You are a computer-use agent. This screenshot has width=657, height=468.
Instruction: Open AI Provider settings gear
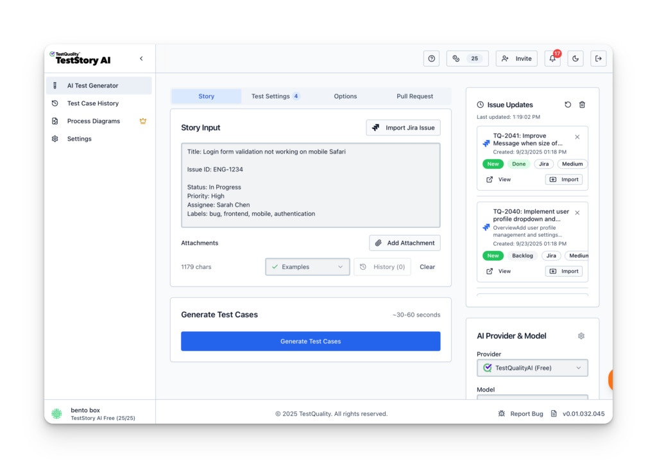[581, 336]
